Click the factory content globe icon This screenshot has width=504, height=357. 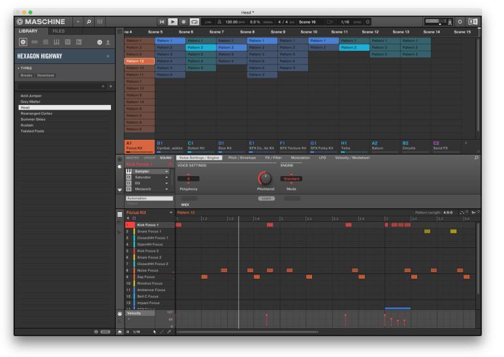pyautogui.click(x=99, y=42)
